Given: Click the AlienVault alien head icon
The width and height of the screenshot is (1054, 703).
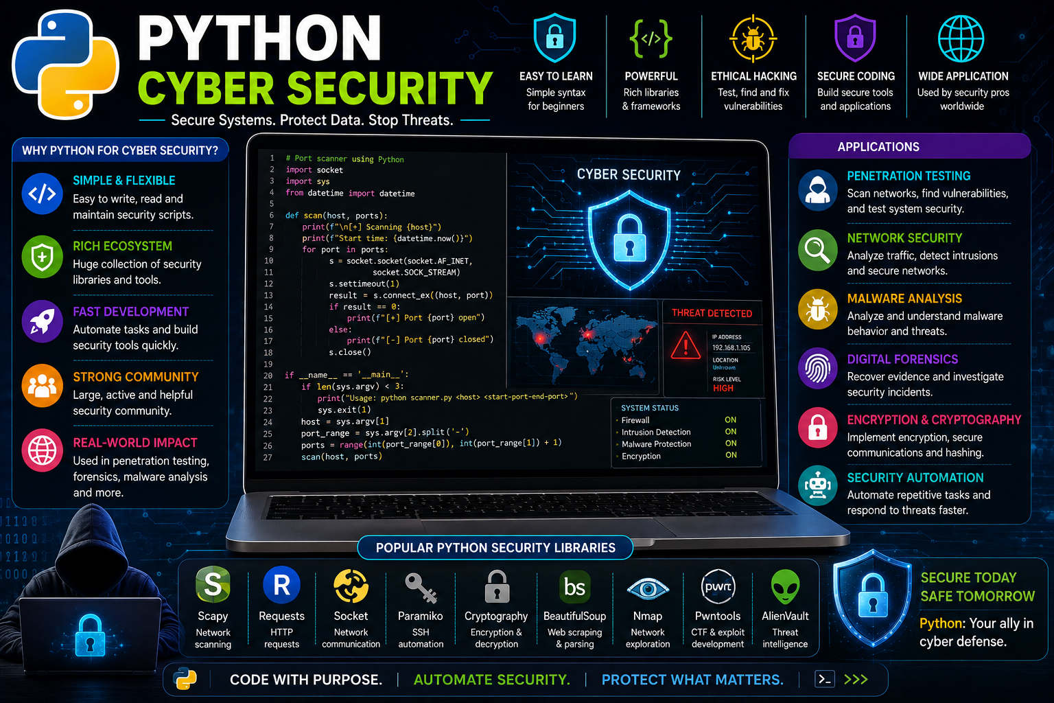Looking at the screenshot, I should 785,587.
